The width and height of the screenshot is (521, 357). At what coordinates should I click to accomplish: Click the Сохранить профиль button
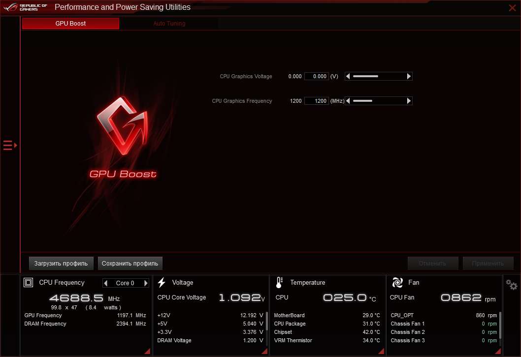click(130, 264)
